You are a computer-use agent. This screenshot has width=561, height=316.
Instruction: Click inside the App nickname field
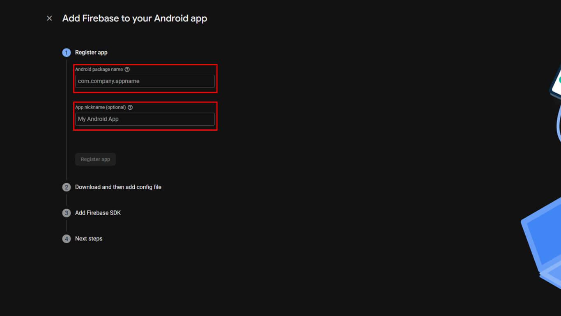(x=145, y=119)
